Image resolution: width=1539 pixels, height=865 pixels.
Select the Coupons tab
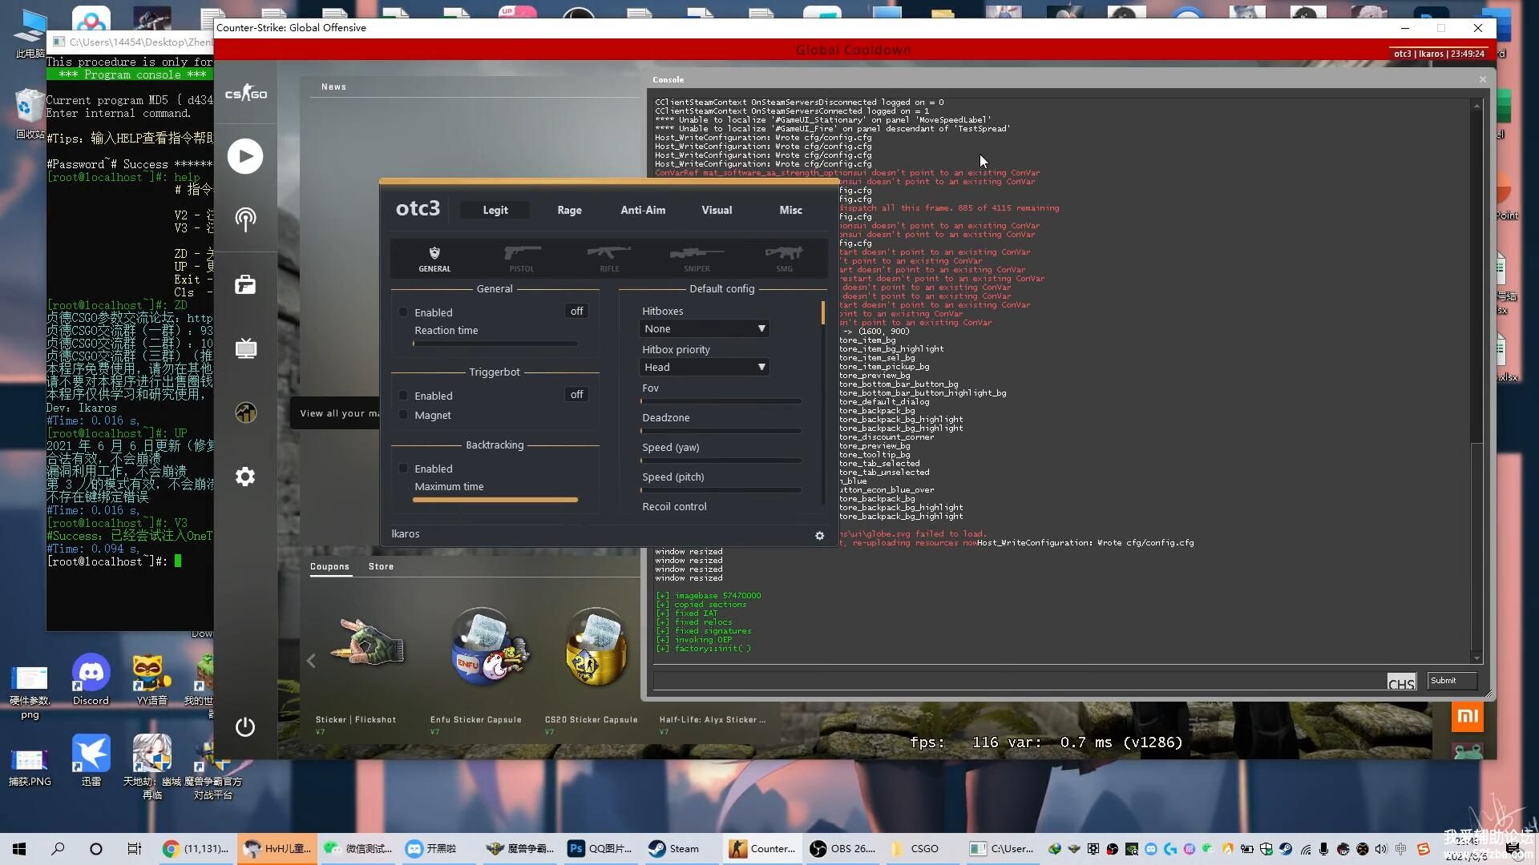click(x=329, y=566)
